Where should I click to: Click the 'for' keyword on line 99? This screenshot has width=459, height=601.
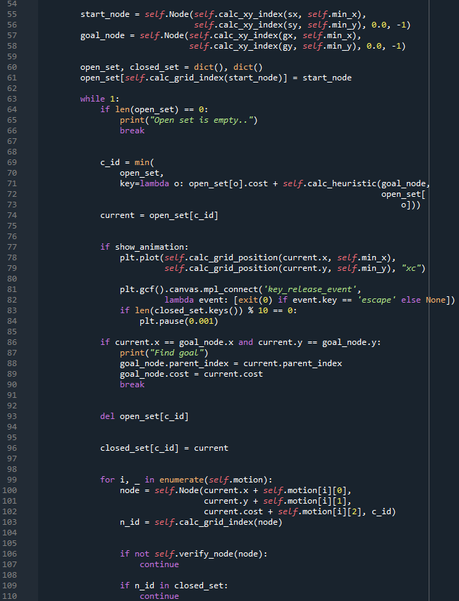(107, 480)
